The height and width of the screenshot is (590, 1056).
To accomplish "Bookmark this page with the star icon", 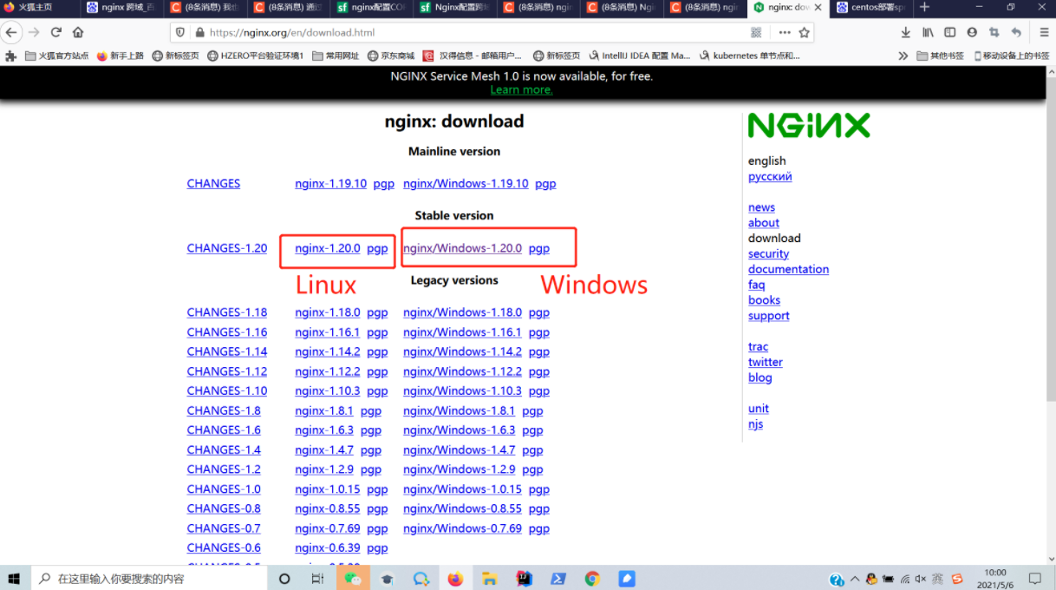I will pyautogui.click(x=804, y=32).
